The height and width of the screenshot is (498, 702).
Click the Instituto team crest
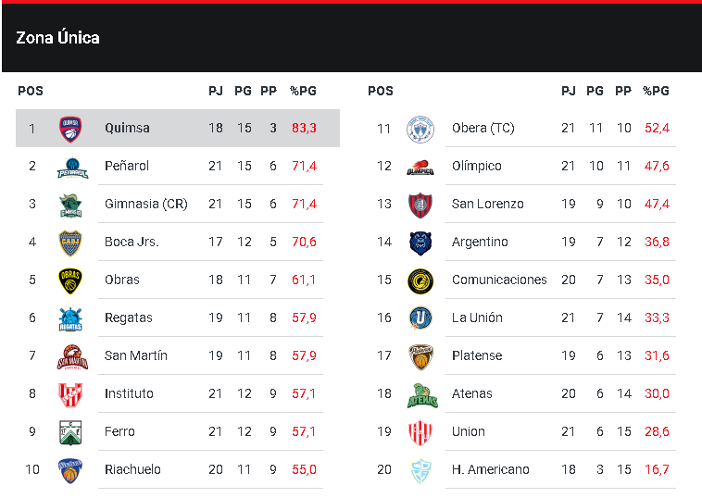(70, 394)
